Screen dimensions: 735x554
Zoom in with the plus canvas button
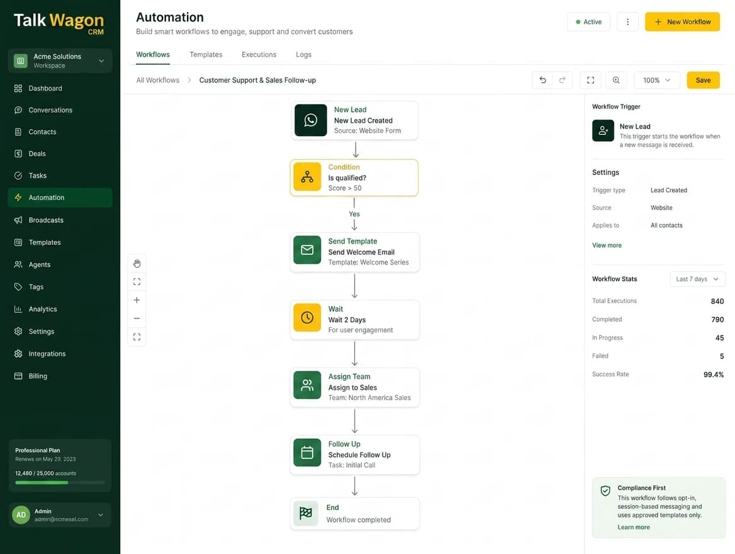tap(137, 300)
